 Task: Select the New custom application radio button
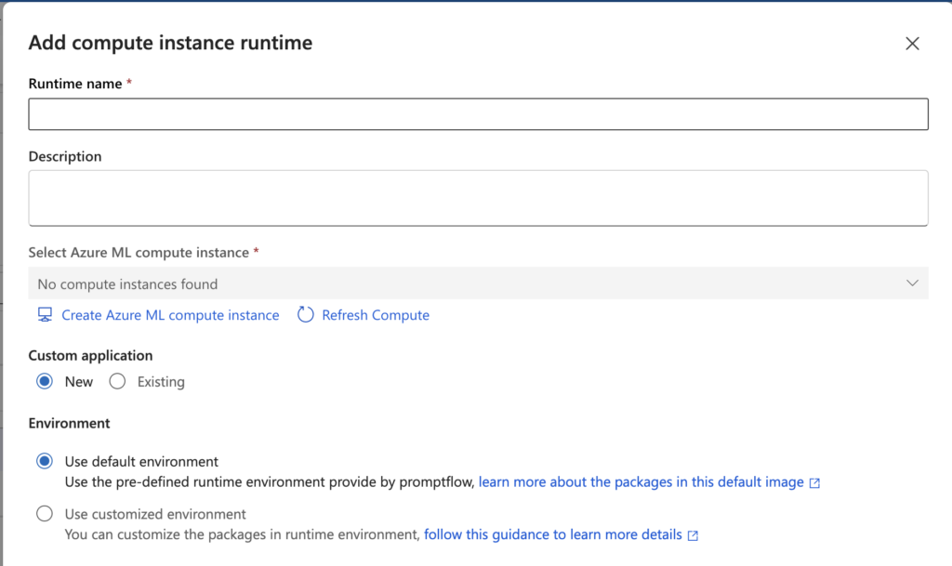(45, 382)
